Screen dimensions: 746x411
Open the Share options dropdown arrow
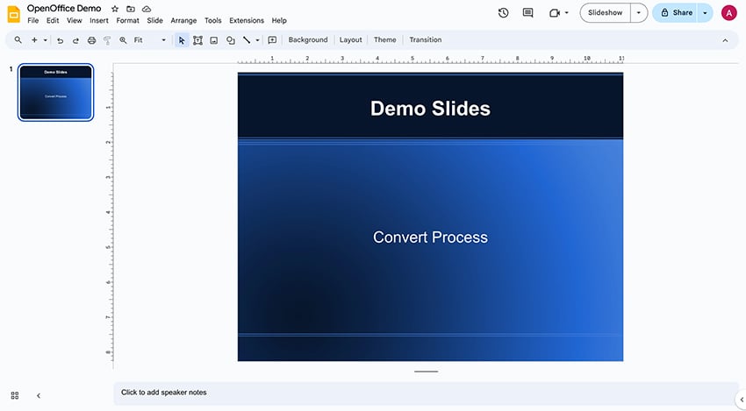tap(704, 13)
